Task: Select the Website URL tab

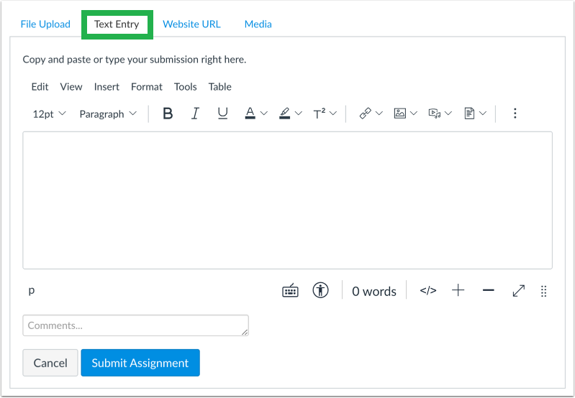Action: point(192,24)
